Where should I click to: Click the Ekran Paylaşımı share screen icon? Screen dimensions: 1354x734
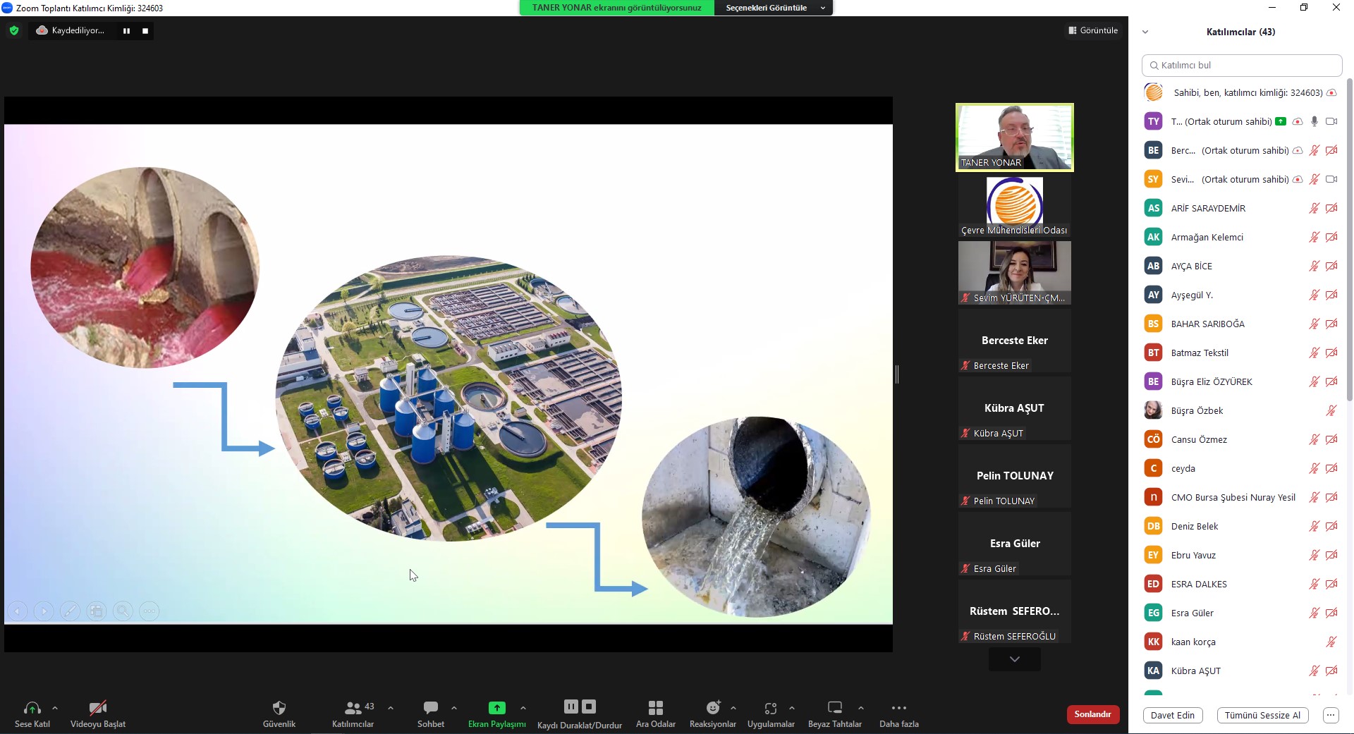(x=496, y=708)
